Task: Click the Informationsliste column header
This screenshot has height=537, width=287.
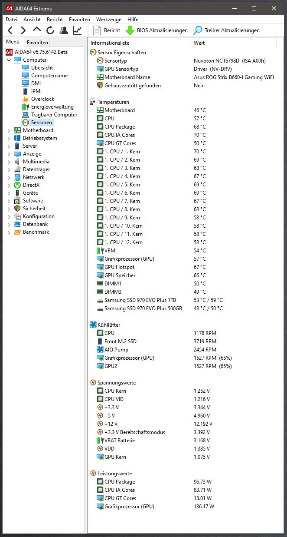Action: click(x=139, y=43)
